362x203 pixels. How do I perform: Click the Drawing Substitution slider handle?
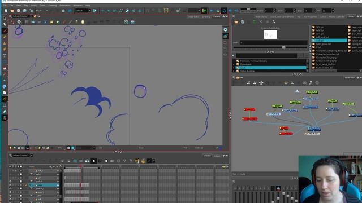click(284, 47)
